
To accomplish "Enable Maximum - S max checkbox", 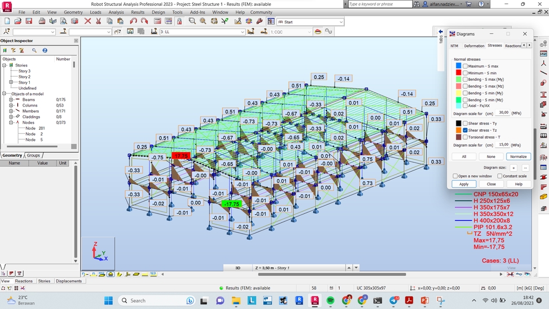I will coord(465,66).
